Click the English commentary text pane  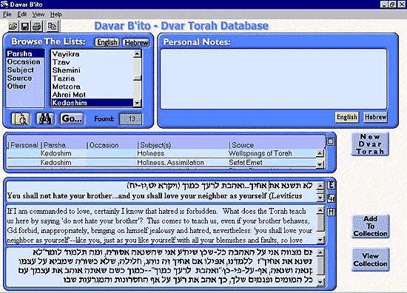pos(161,225)
